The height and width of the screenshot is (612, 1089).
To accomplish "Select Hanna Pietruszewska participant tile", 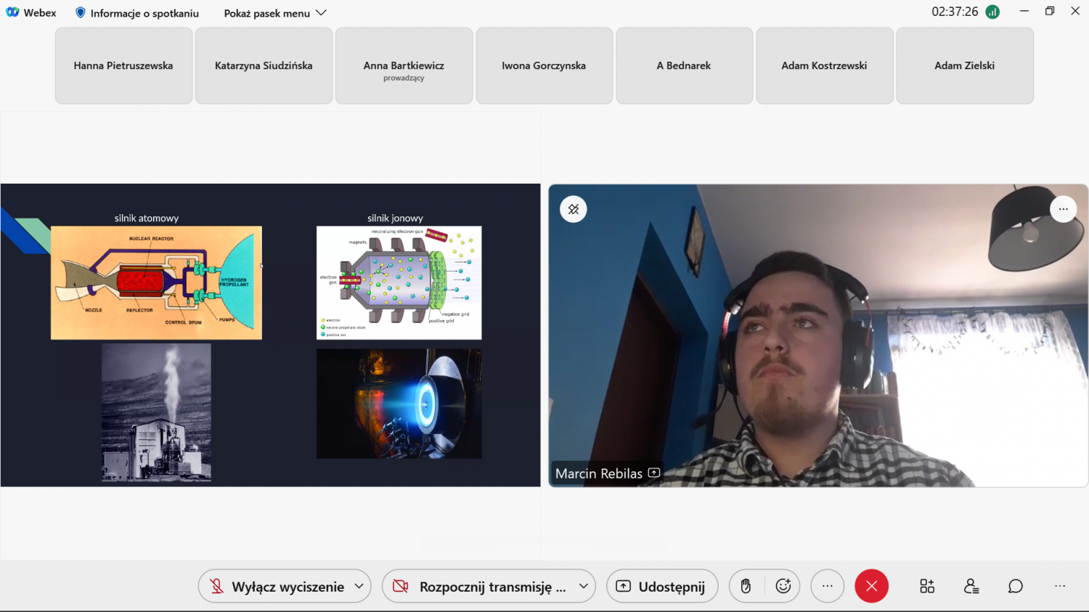I will (x=123, y=65).
